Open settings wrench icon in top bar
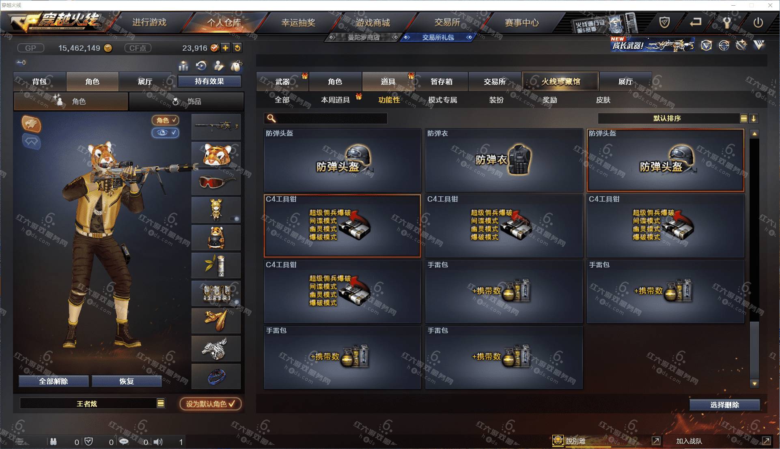This screenshot has height=449, width=780. point(727,22)
